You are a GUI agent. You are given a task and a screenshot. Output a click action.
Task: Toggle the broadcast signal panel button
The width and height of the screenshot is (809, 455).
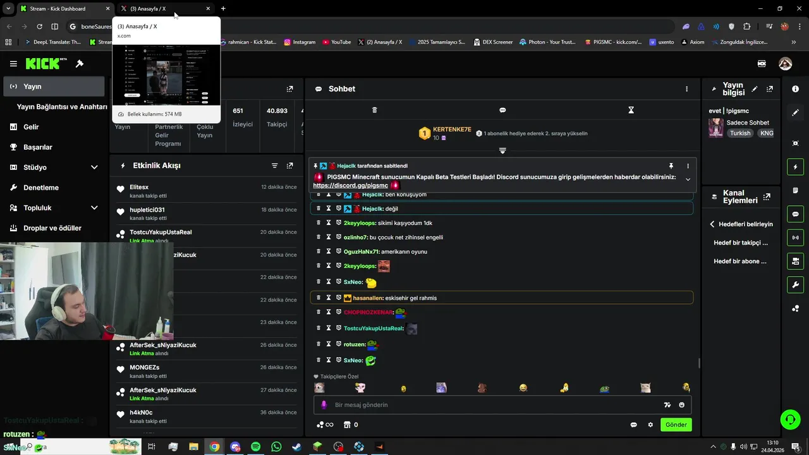click(x=795, y=238)
